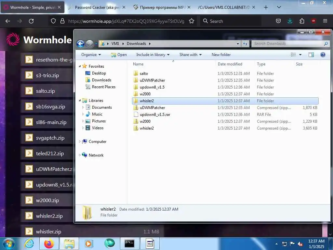The image size is (333, 250).
Task: Click the muted volume tray icon
Action: pyautogui.click(x=300, y=244)
